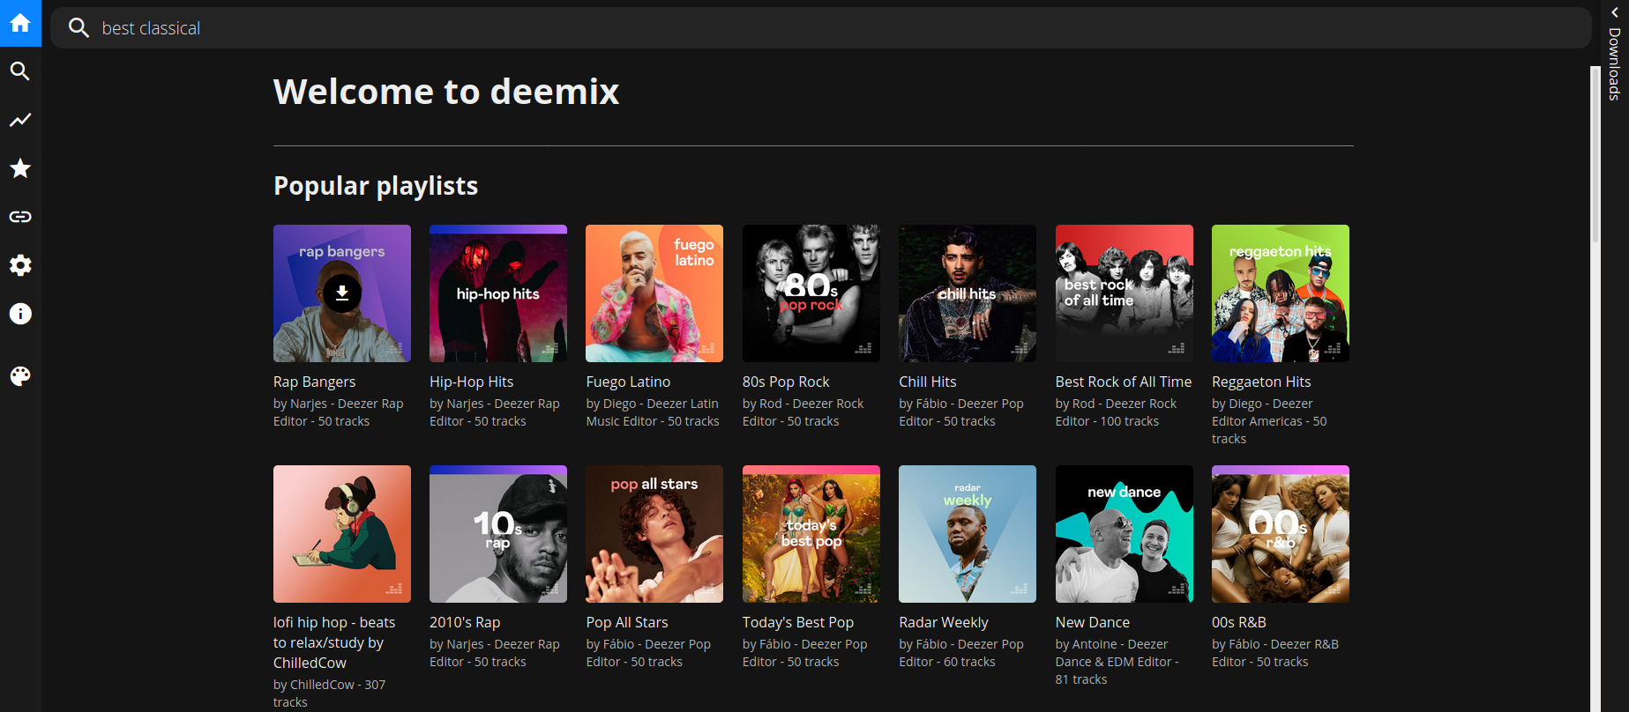Screen dimensions: 1629x712
Task: Focus the 'best classical' search field
Action: coord(821,28)
